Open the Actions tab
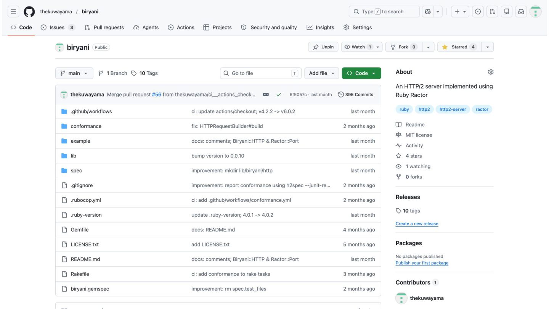Screen dimensions: 549x309 point(181,27)
